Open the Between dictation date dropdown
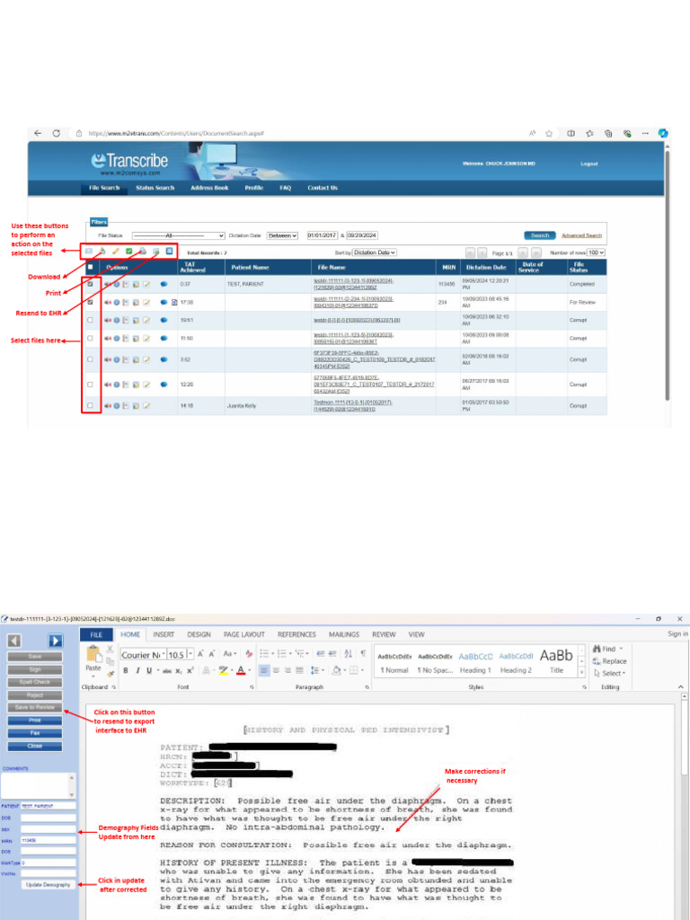690x920 pixels. pos(282,236)
